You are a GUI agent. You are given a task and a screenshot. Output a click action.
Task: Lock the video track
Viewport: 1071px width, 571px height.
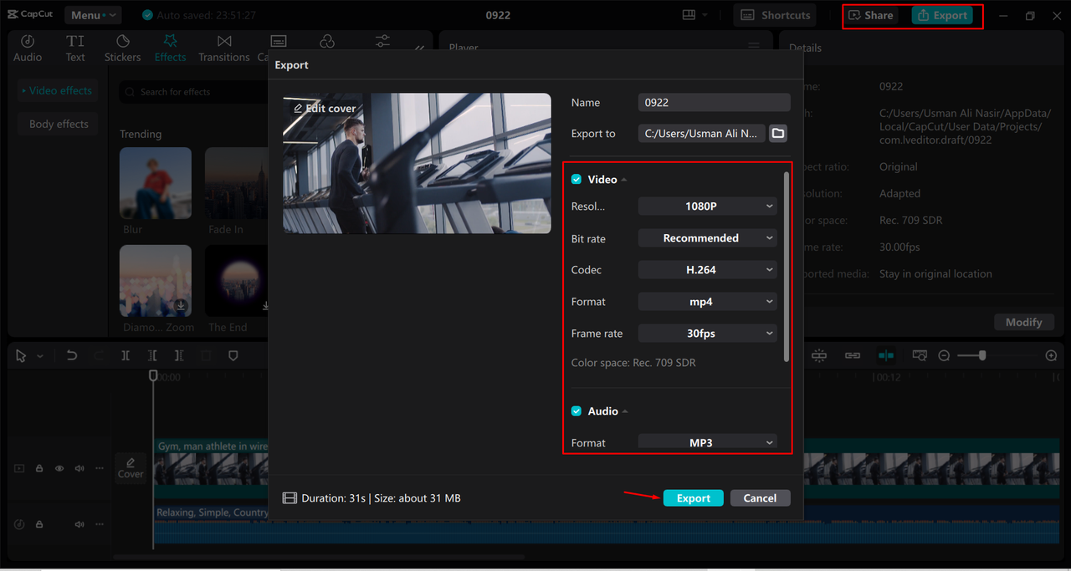coord(39,469)
